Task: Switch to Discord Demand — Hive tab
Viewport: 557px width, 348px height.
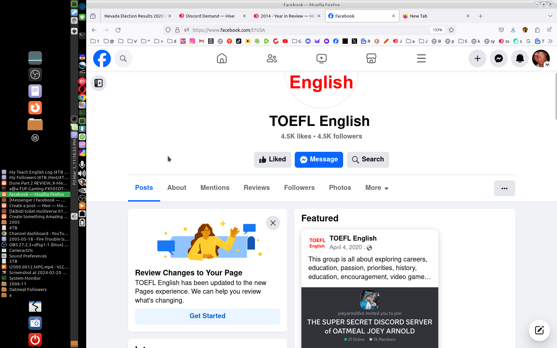Action: [210, 16]
